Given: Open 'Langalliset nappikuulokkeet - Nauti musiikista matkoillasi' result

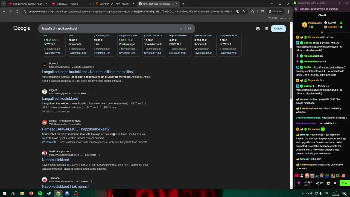Looking at the screenshot, I should [87, 72].
